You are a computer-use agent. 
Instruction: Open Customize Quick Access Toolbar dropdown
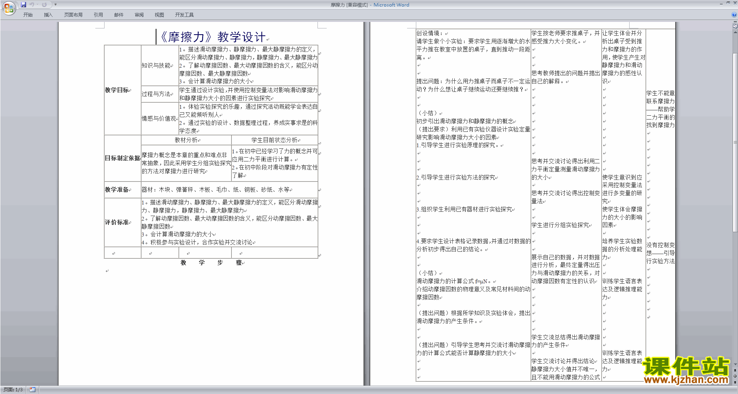point(55,5)
